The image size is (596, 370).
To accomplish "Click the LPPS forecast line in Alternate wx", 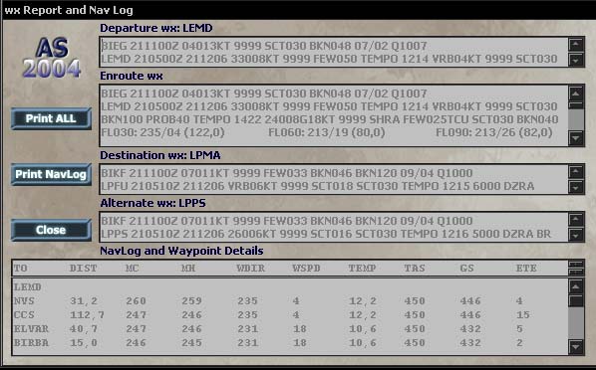I will click(326, 234).
